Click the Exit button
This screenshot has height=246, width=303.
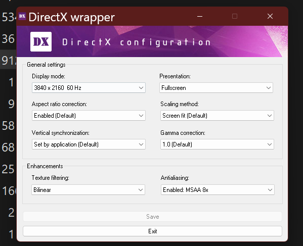[x=152, y=231]
